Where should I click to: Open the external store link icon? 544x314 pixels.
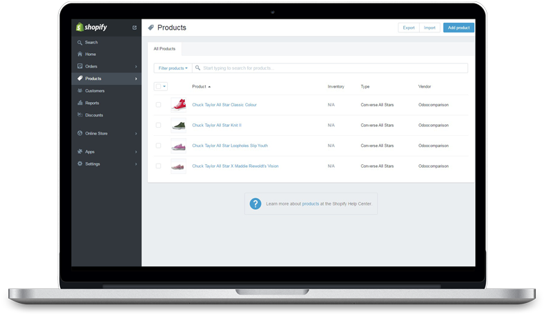click(135, 28)
